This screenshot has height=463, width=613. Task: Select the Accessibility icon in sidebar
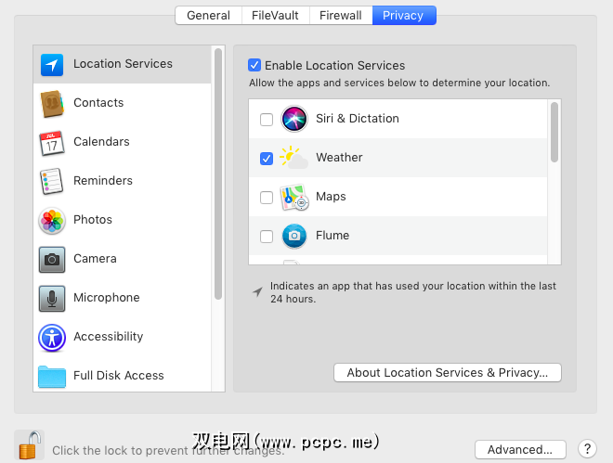pyautogui.click(x=52, y=337)
